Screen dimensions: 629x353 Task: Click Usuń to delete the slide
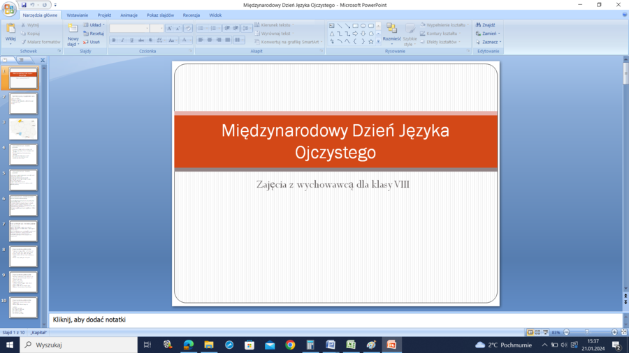coord(92,42)
